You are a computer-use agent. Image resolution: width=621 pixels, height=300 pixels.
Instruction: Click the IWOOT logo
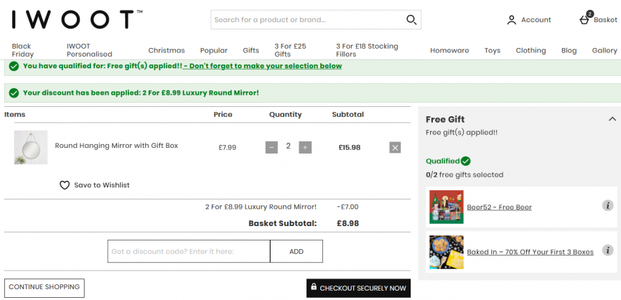coord(77,19)
